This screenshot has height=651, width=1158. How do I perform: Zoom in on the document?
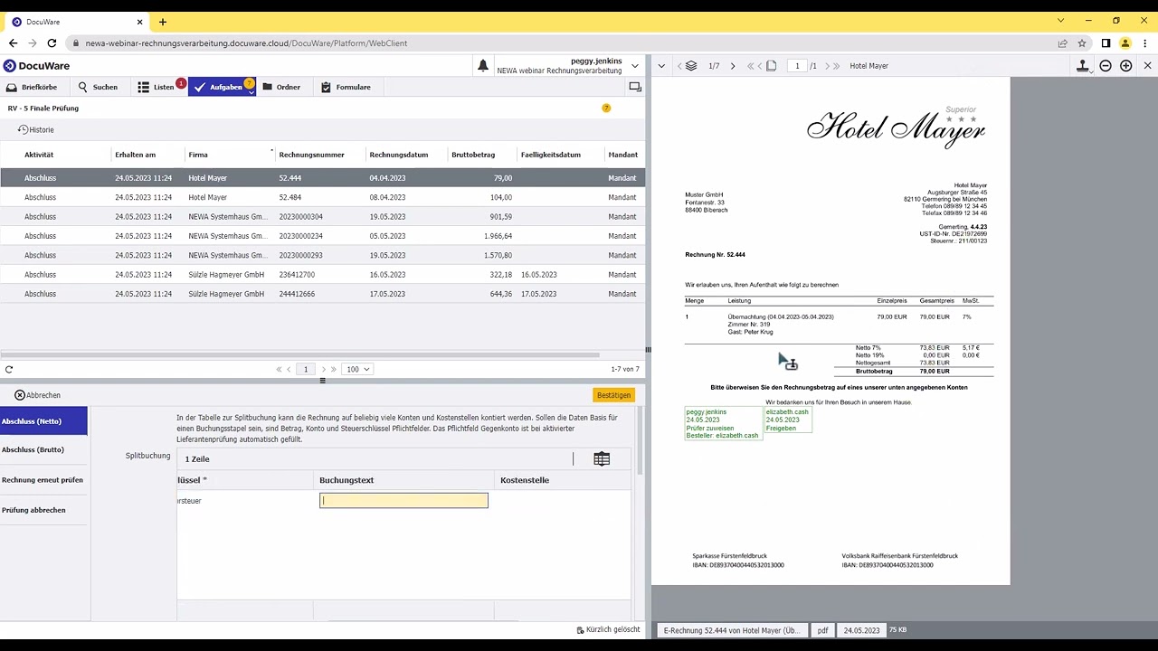(1126, 66)
